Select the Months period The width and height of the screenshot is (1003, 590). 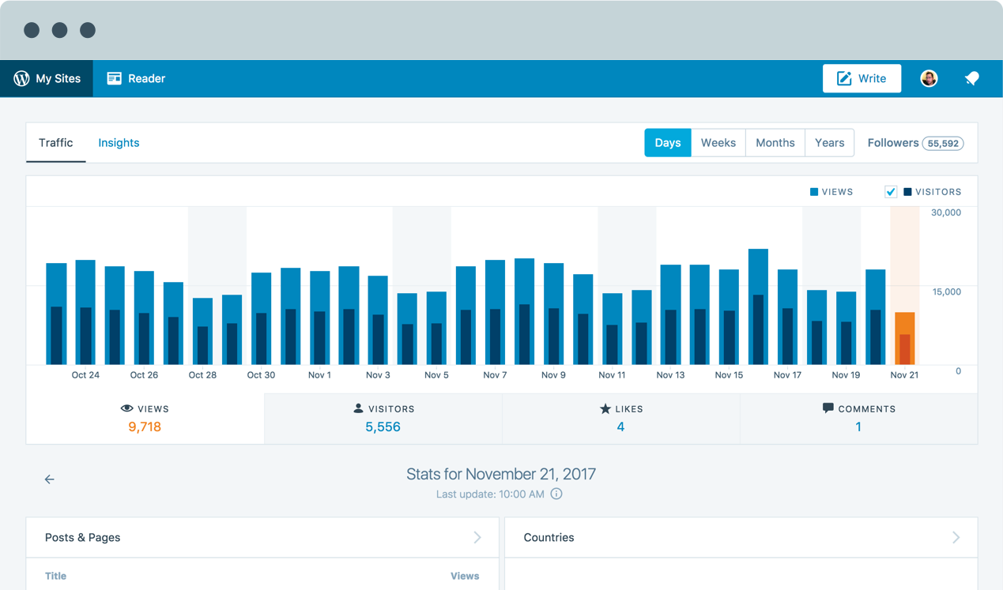click(775, 143)
